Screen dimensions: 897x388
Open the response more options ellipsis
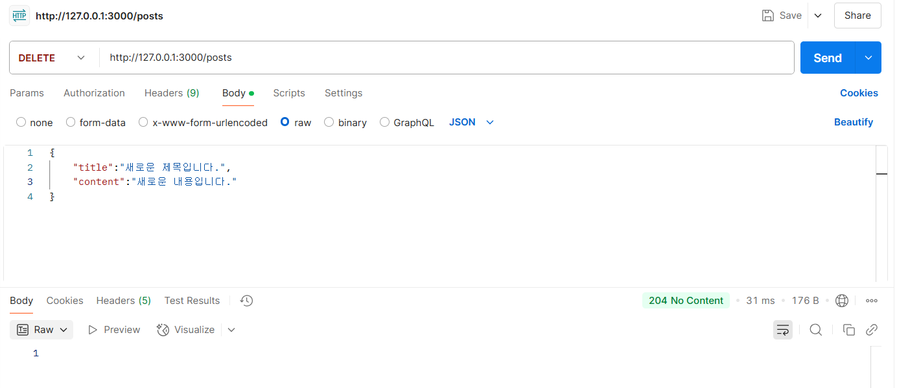point(872,301)
